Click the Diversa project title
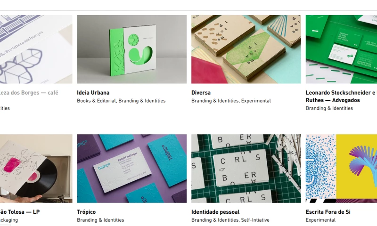 [x=201, y=93]
